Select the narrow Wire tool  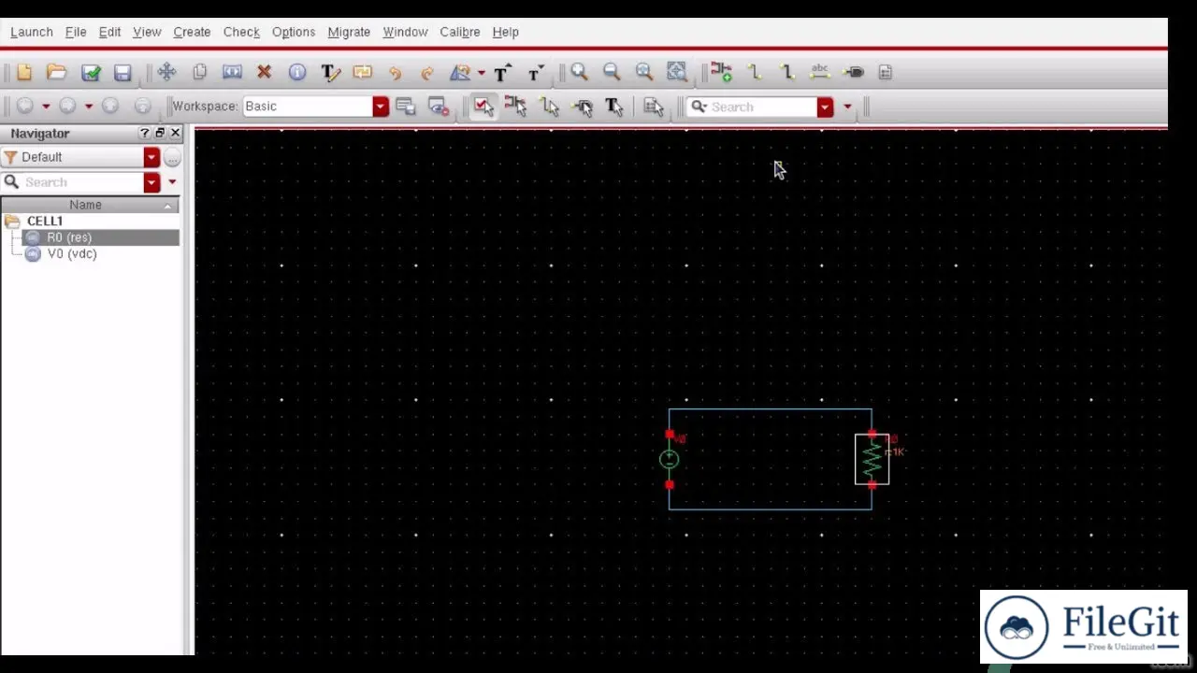(754, 72)
